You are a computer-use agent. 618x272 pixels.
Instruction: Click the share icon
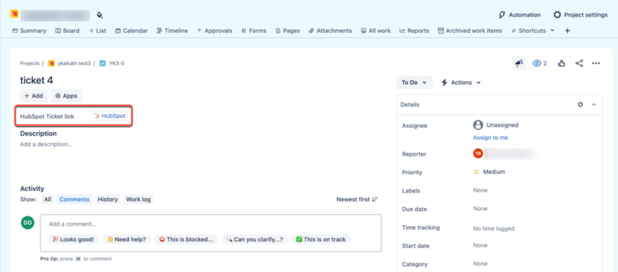pyautogui.click(x=579, y=63)
